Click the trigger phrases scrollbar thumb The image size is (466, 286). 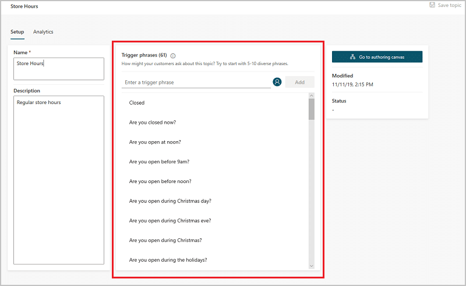click(x=312, y=109)
